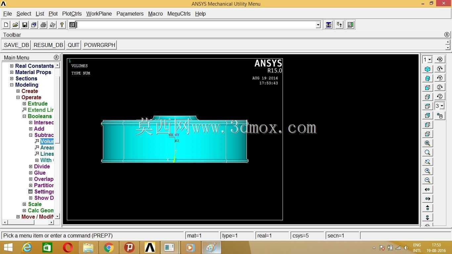The image size is (452, 254).
Task: Open the PlotCtrls menu
Action: tap(72, 14)
